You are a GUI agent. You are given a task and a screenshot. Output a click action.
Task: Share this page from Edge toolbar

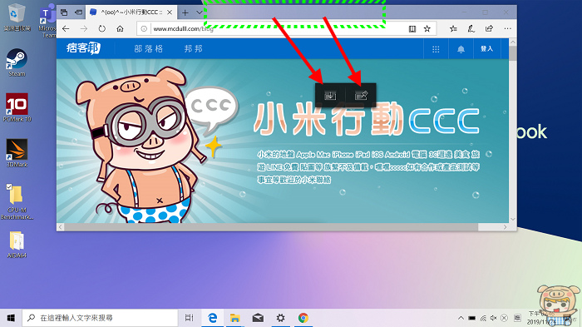coord(489,28)
